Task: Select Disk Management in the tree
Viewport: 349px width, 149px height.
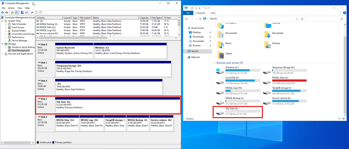Action: (19, 50)
